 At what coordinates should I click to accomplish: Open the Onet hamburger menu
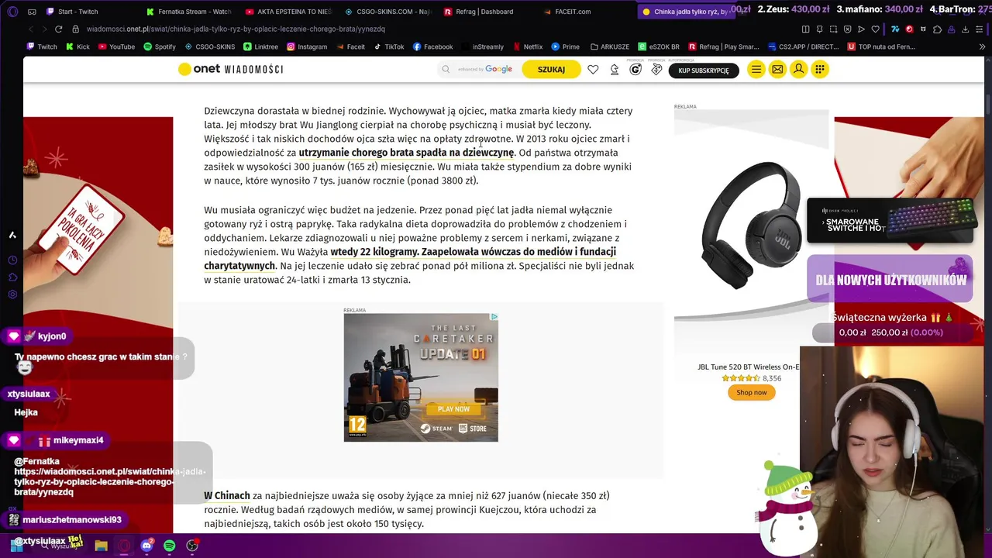[756, 69]
